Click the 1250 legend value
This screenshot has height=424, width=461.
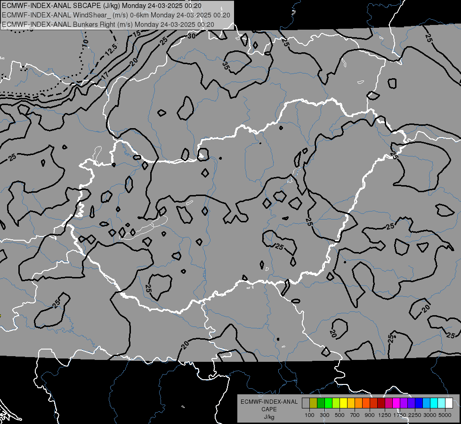[x=385, y=415]
